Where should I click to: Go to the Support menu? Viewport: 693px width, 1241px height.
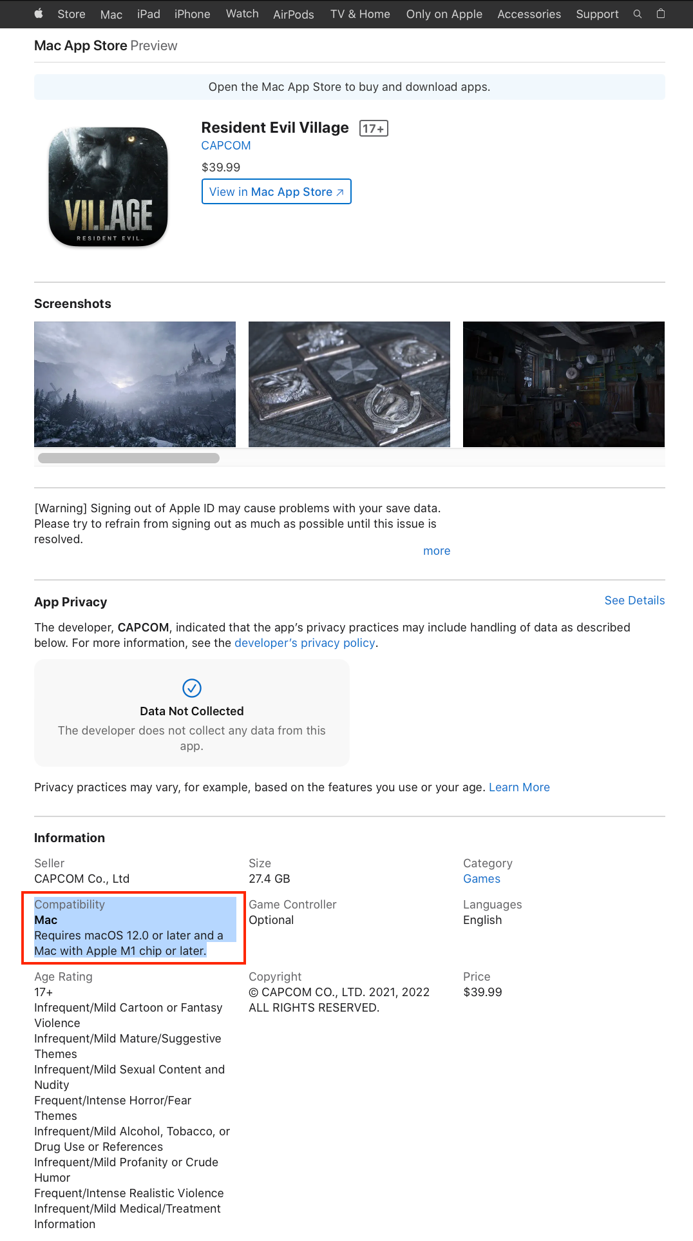click(597, 14)
